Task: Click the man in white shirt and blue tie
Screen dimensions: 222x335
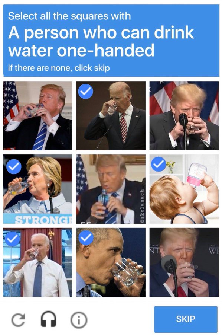Action: tap(38, 262)
